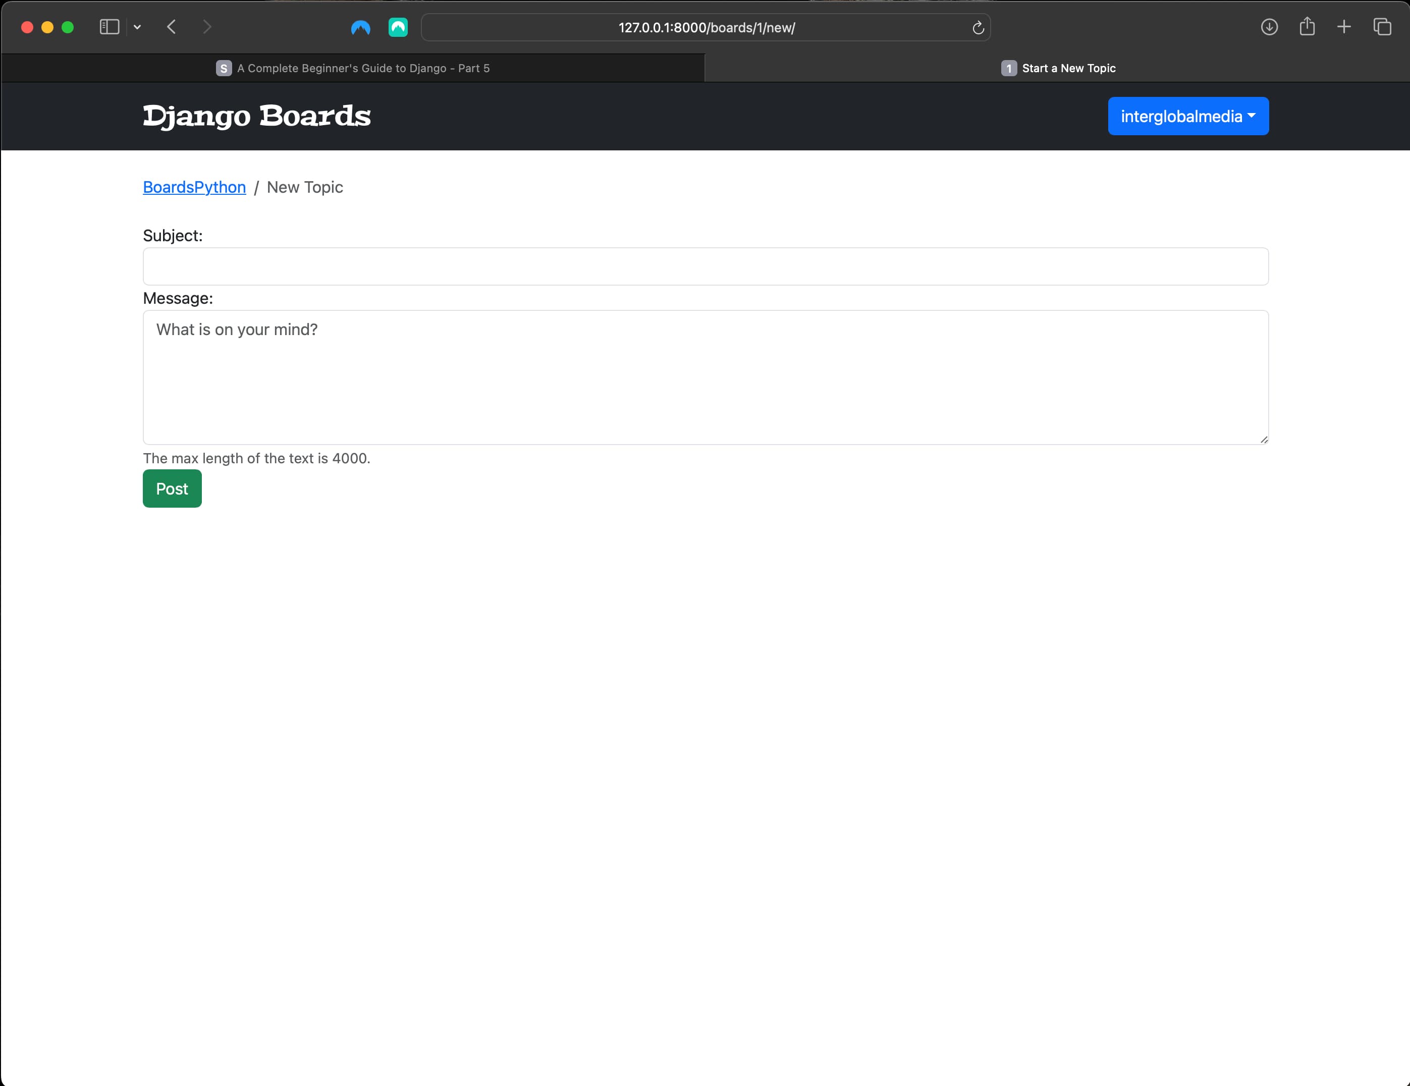Focus the Subject input field
Viewport: 1410px width, 1086px height.
706,266
